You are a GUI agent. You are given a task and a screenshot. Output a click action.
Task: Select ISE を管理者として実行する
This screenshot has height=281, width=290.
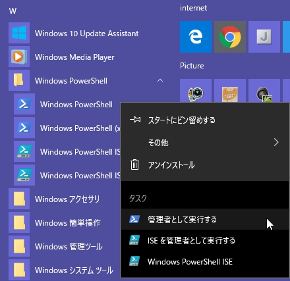205,240
